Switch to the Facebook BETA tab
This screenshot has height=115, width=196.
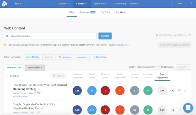(x=88, y=12)
